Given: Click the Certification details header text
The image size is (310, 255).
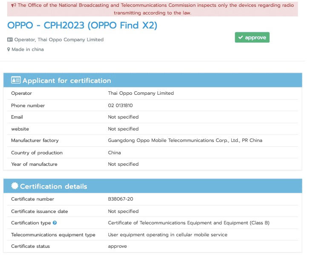Looking at the screenshot, I should pyautogui.click(x=54, y=186).
